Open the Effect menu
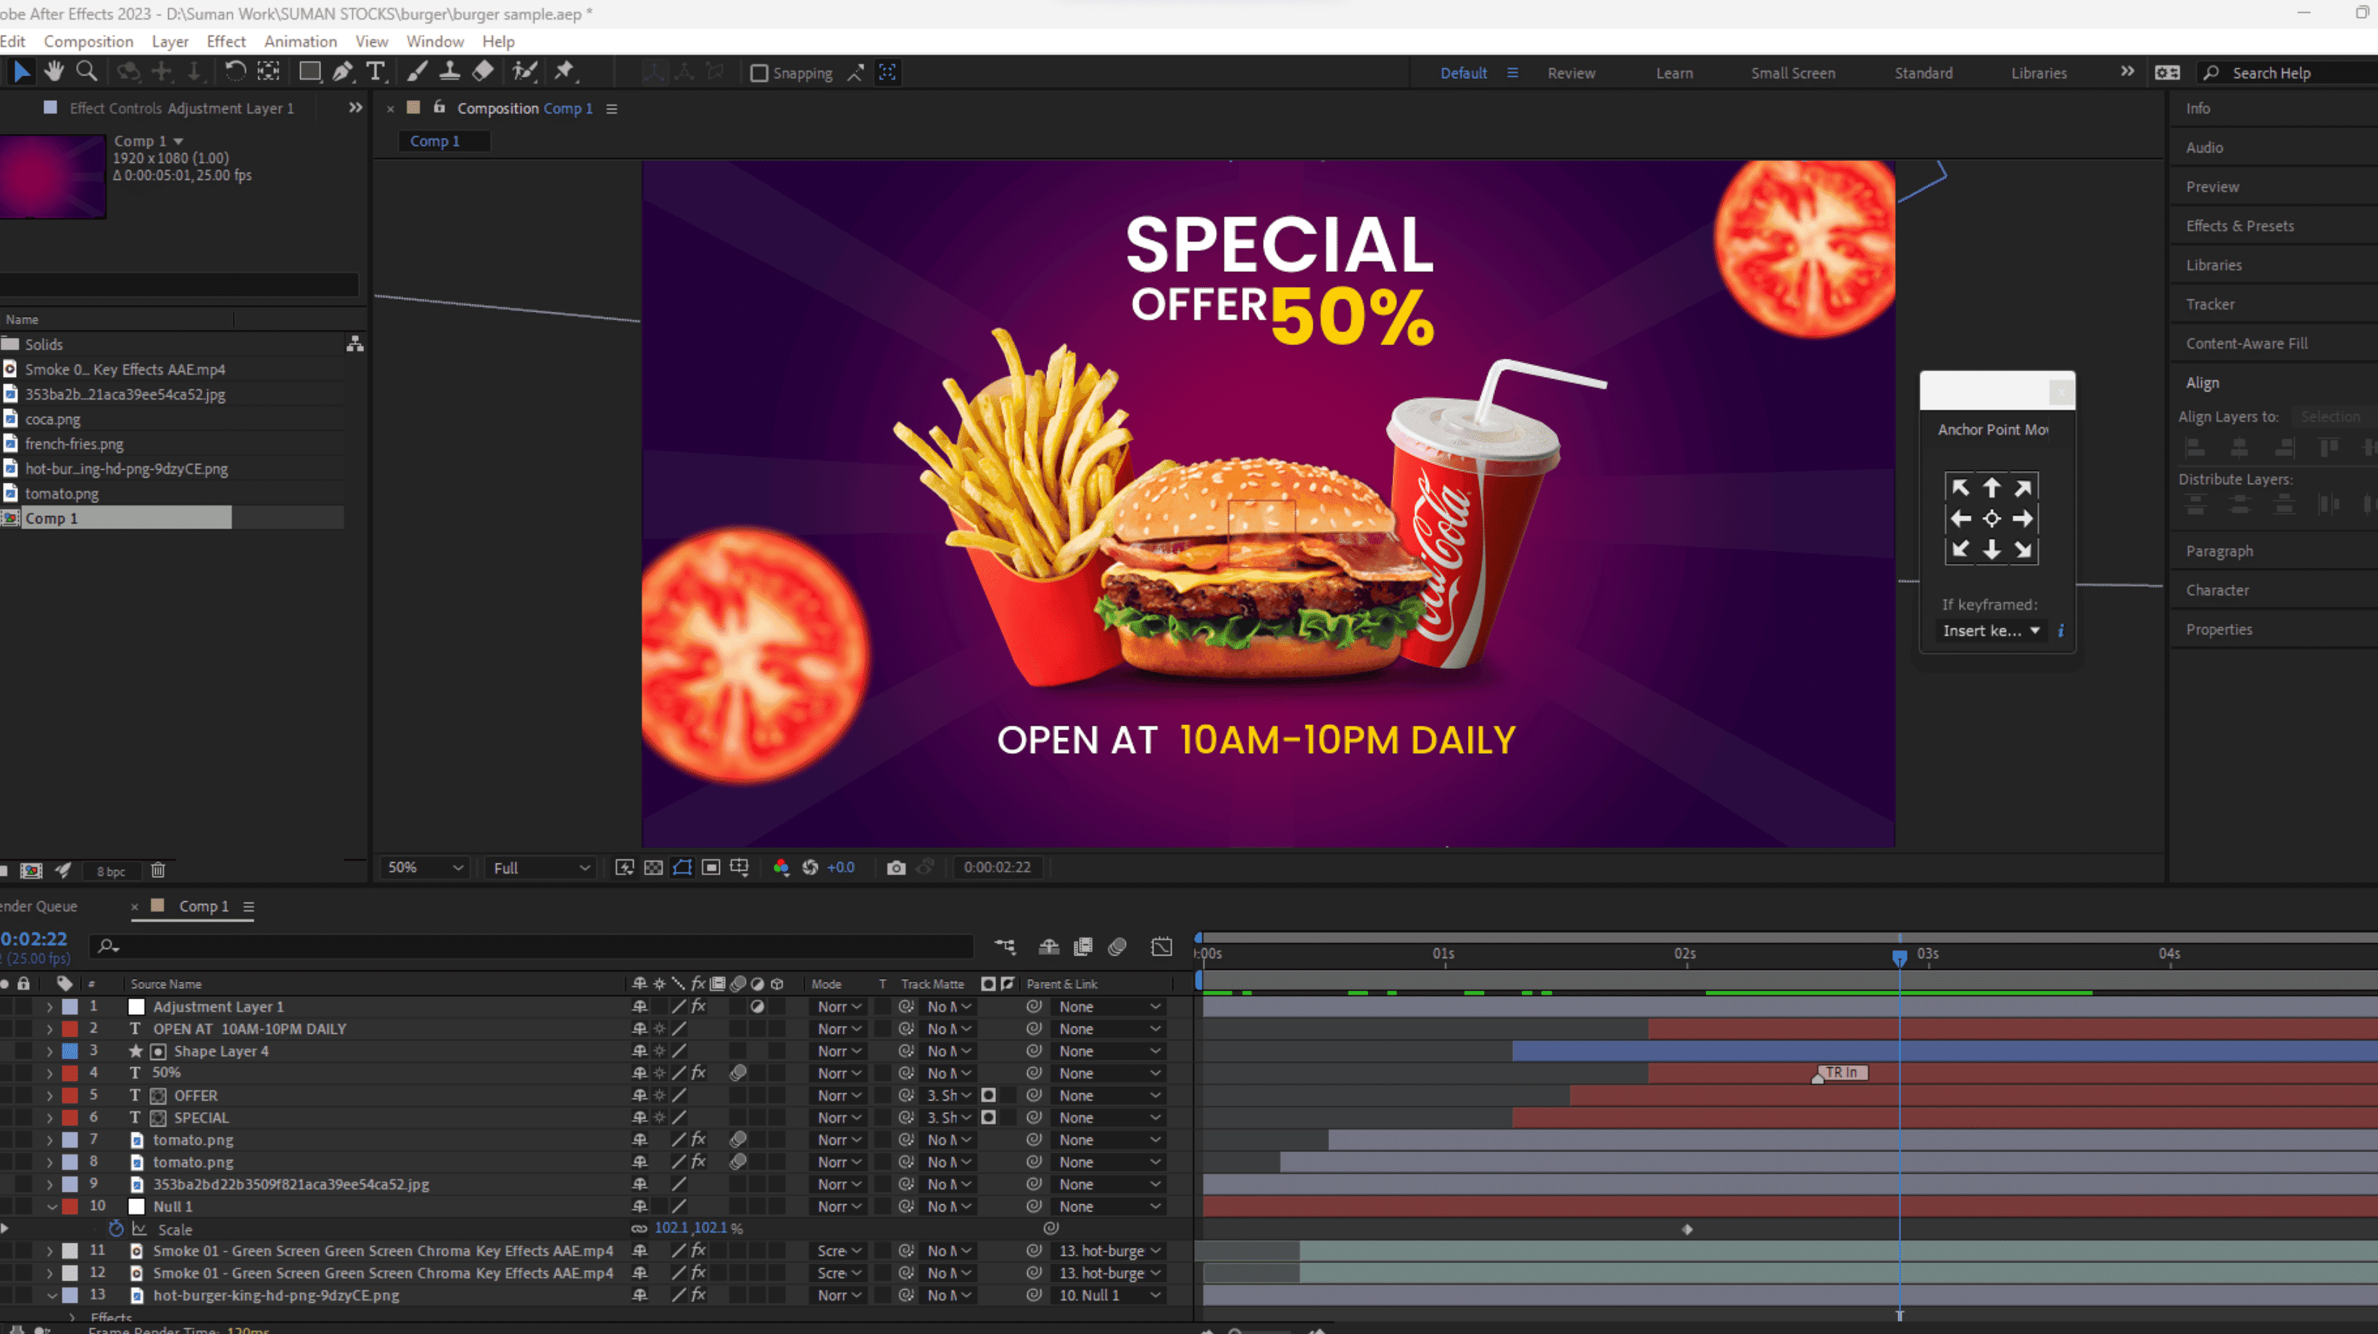Image resolution: width=2378 pixels, height=1334 pixels. 226,41
